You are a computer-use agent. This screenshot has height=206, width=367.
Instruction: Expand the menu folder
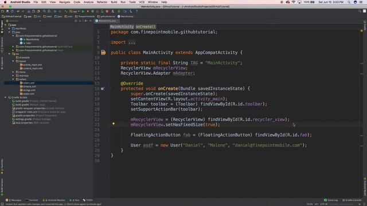[13, 72]
